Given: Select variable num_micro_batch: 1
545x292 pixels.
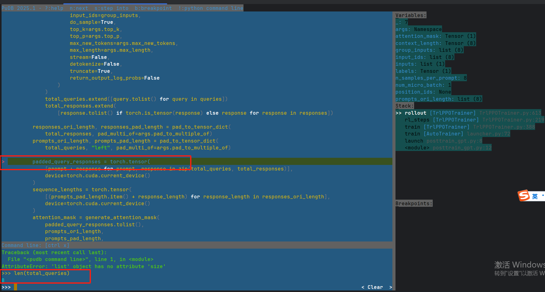Looking at the screenshot, I should [423, 85].
